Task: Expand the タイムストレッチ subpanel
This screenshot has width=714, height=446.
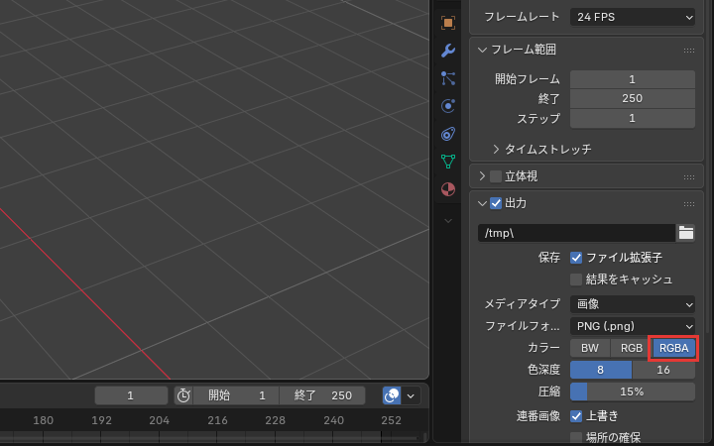Action: click(x=496, y=150)
